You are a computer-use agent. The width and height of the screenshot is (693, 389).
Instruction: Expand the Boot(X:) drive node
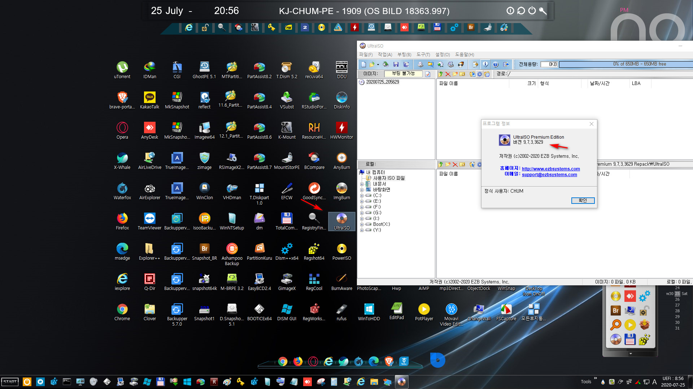362,224
